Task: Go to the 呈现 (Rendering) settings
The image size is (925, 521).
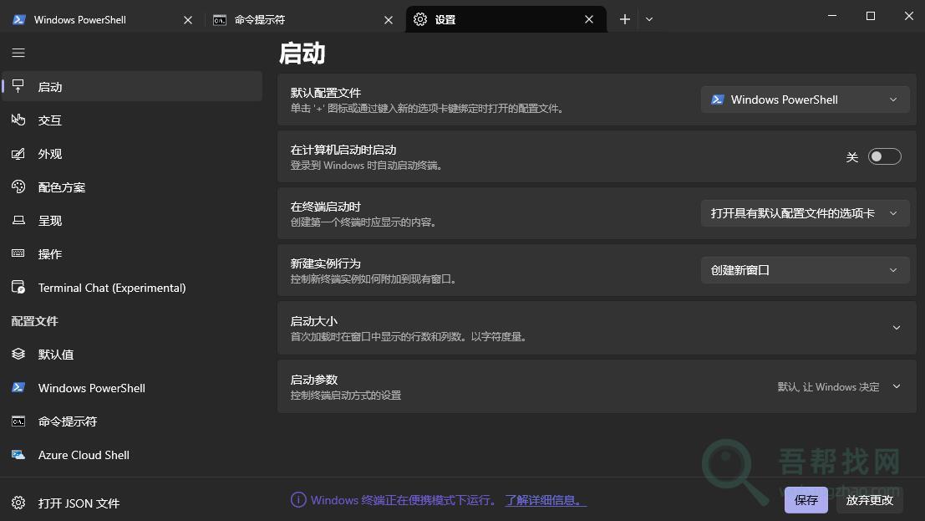Action: click(x=50, y=221)
